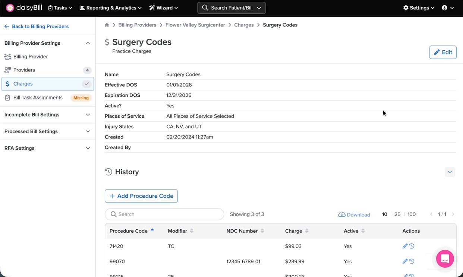Click the daisyBill flower logo
This screenshot has width=463, height=277.
click(10, 8)
